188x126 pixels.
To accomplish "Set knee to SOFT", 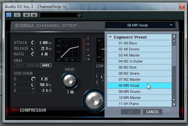I will click(x=20, y=65).
